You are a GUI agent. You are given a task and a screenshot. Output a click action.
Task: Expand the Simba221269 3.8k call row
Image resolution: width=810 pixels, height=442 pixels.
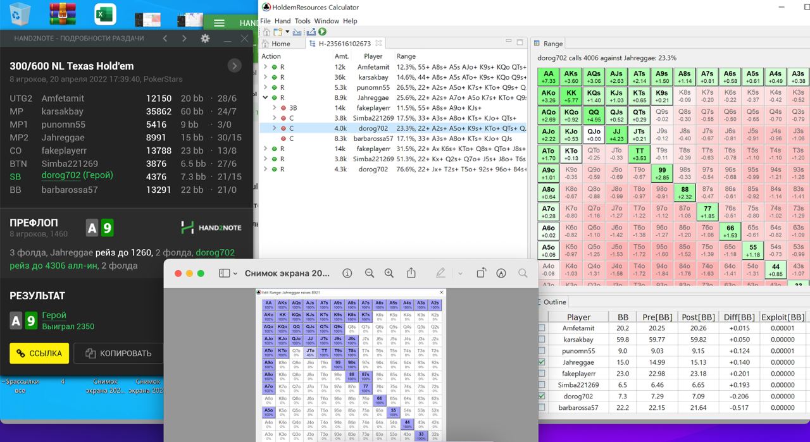[x=275, y=118]
